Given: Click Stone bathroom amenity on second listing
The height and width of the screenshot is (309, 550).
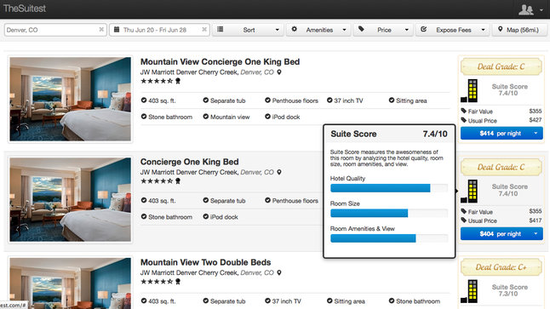Looking at the screenshot, I should [167, 217].
